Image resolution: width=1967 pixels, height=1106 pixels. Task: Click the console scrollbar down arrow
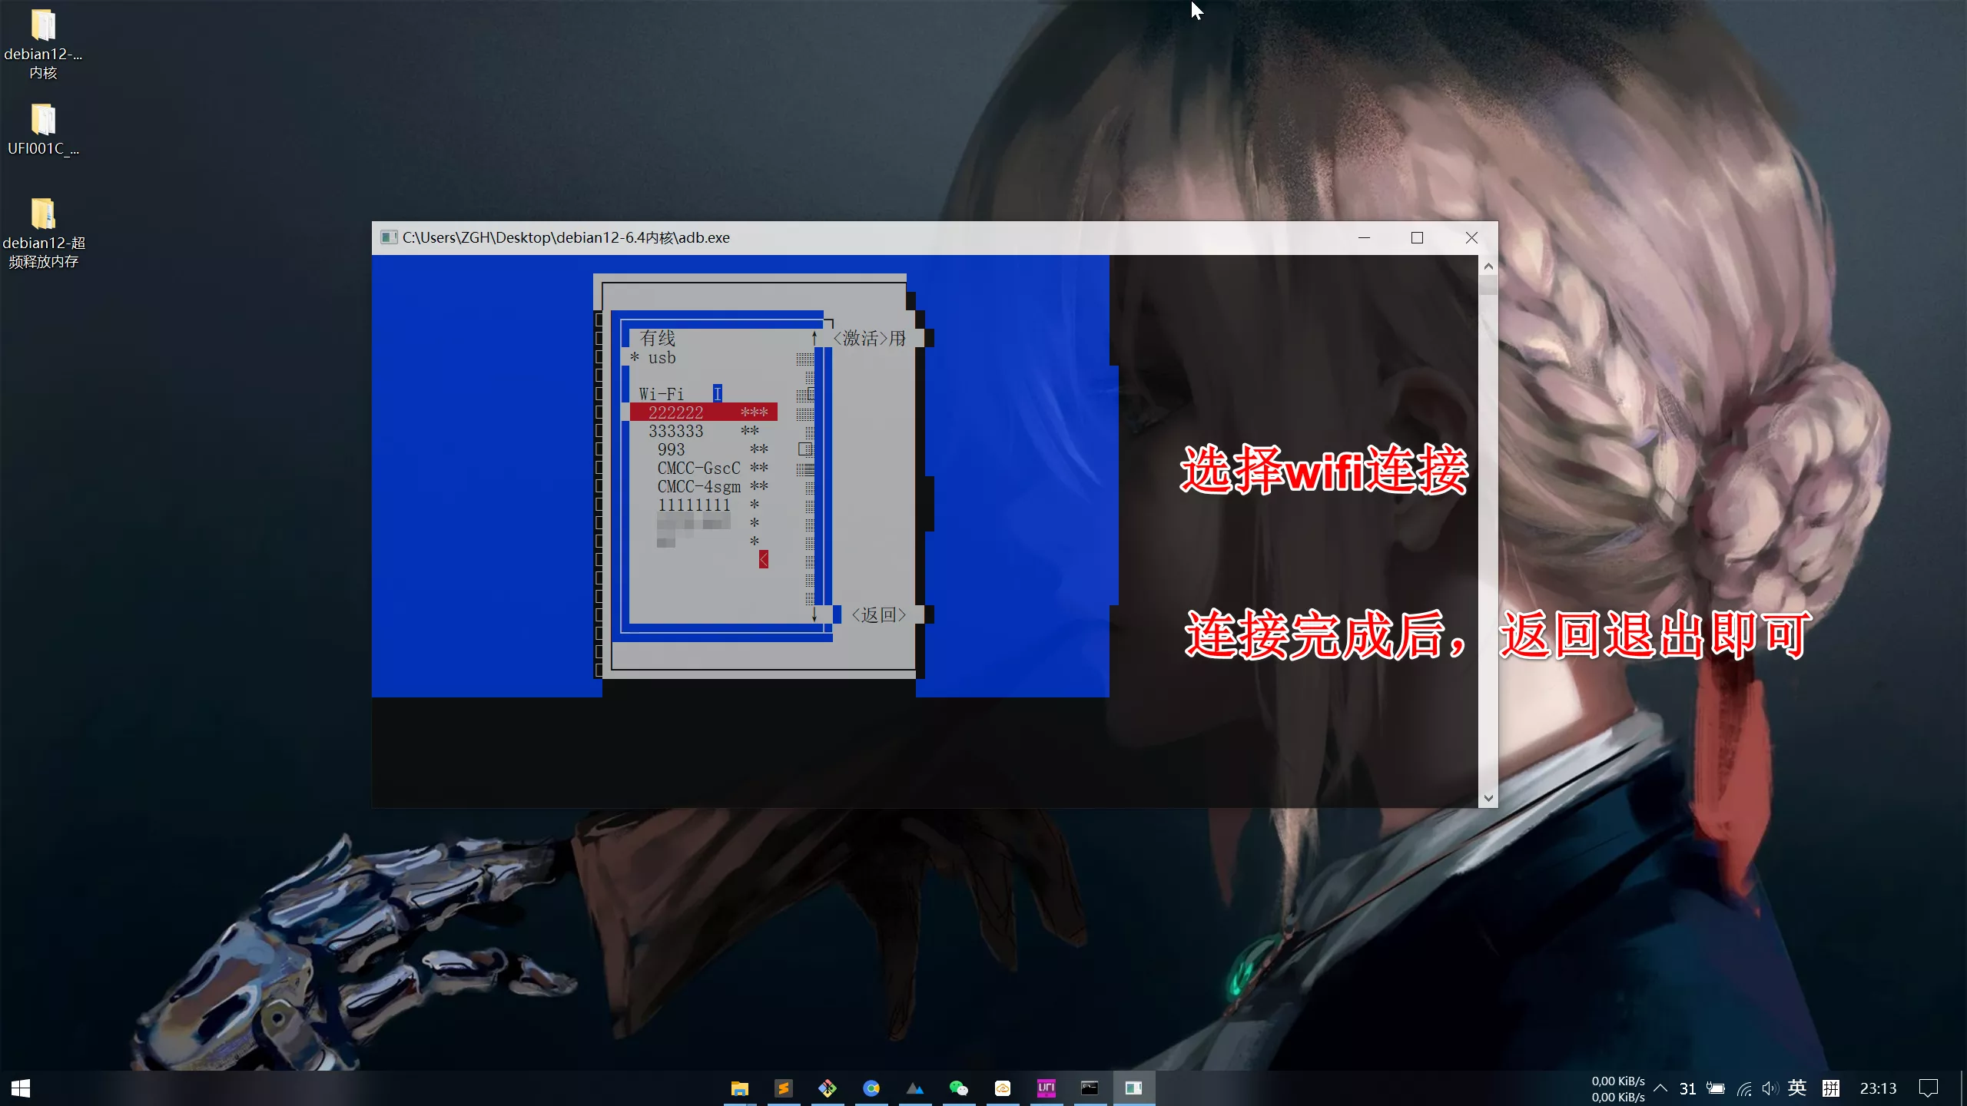(1488, 798)
